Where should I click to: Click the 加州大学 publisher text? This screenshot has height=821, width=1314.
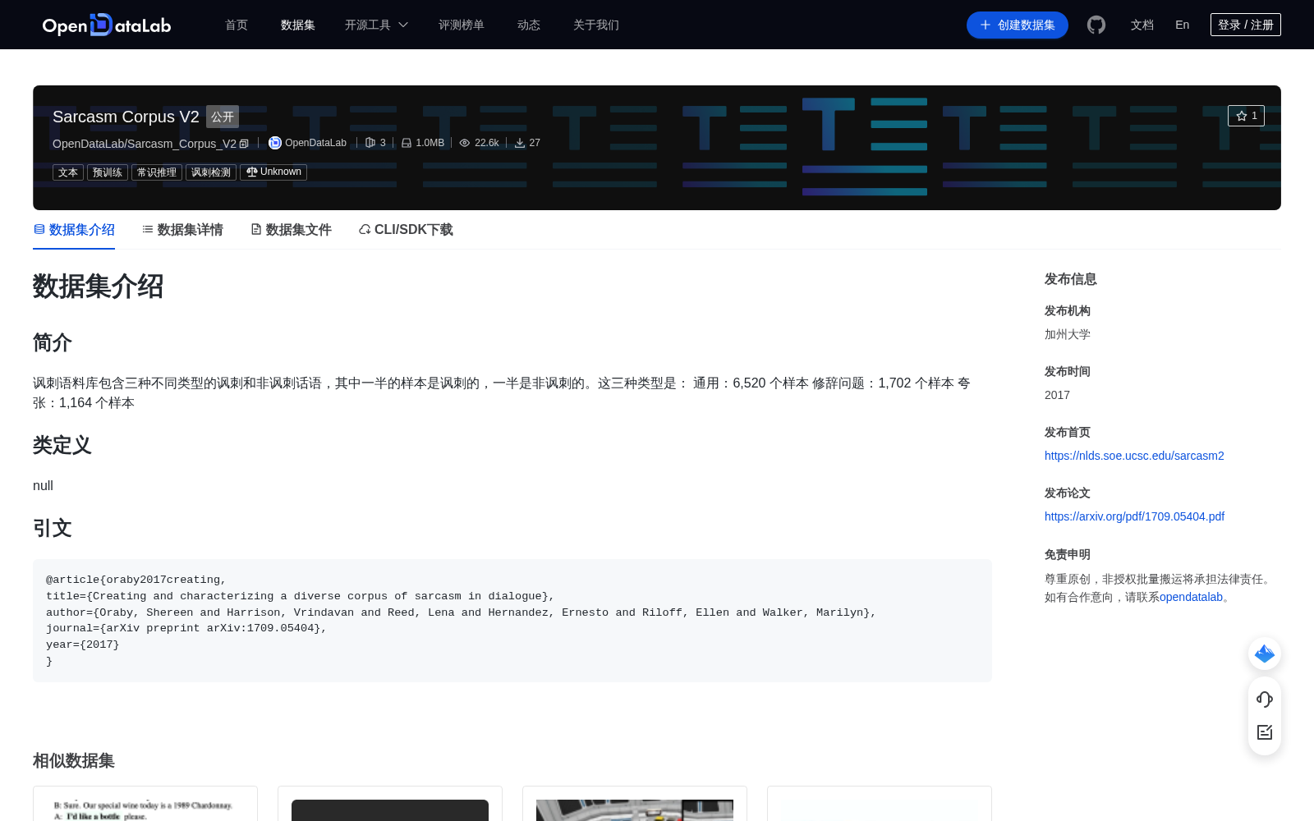pos(1068,334)
